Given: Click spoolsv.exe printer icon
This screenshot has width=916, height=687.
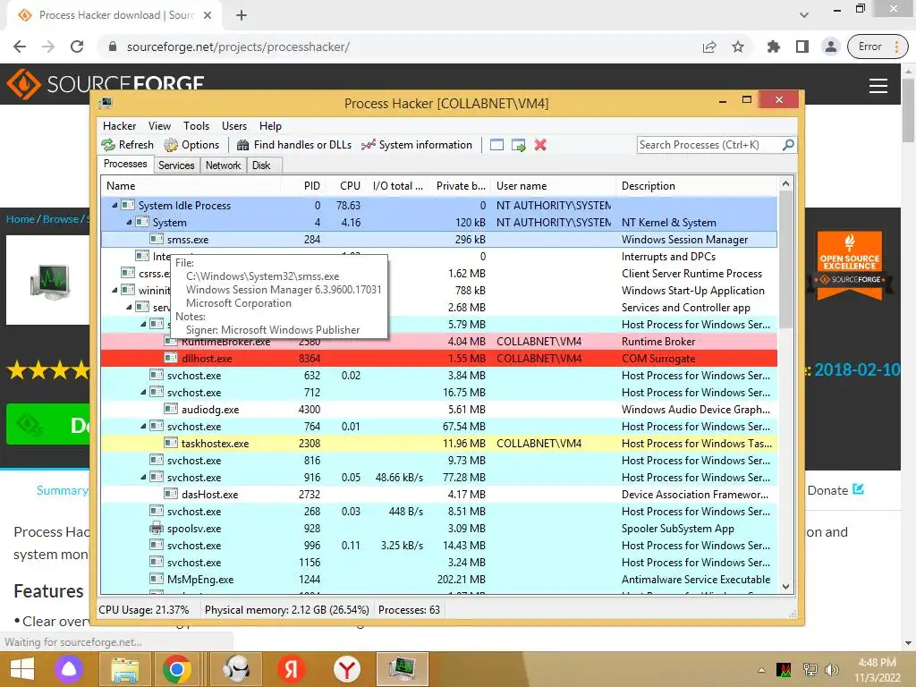Looking at the screenshot, I should (x=156, y=528).
